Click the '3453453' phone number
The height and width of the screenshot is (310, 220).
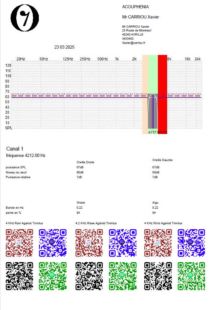128,38
